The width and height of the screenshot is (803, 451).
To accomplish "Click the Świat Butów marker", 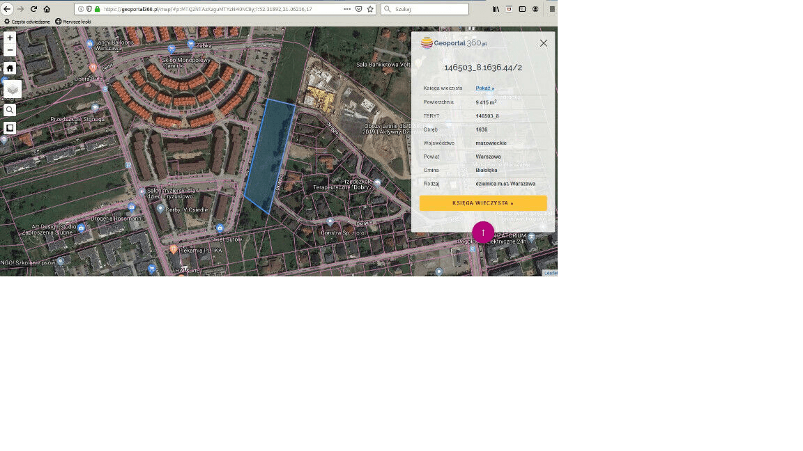I will pos(220,228).
